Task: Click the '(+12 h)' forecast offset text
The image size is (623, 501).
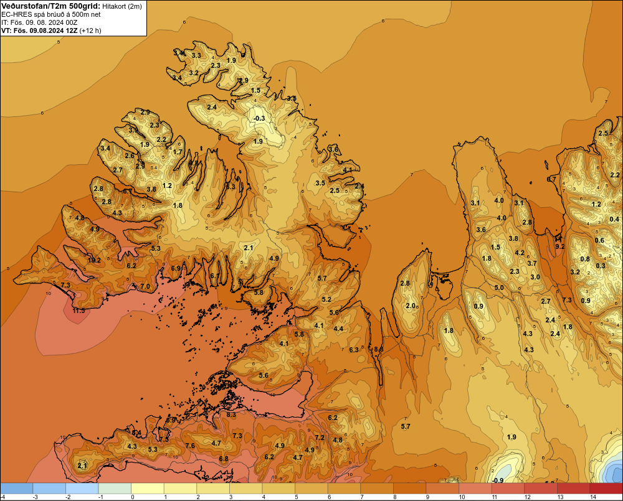Action: (90, 30)
